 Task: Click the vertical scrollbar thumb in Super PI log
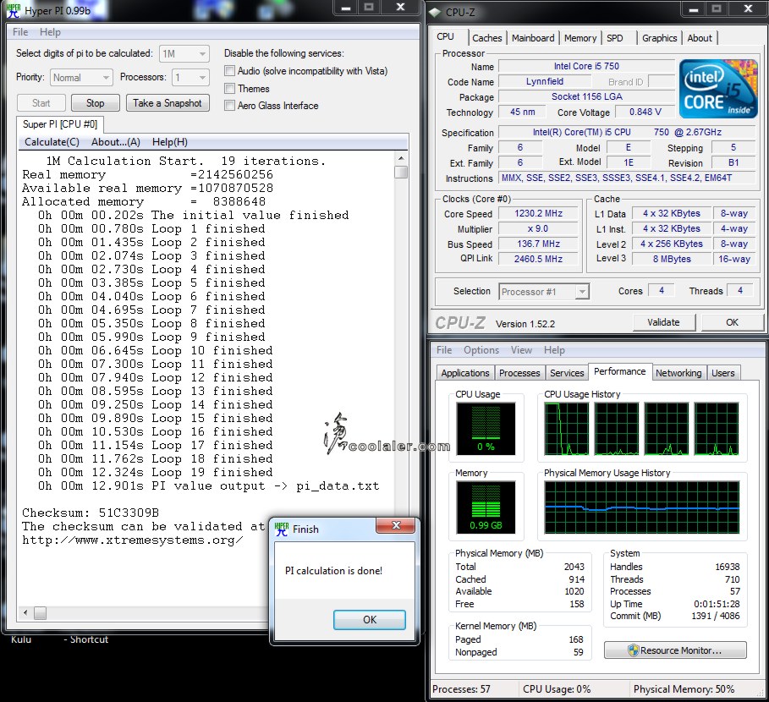[401, 172]
